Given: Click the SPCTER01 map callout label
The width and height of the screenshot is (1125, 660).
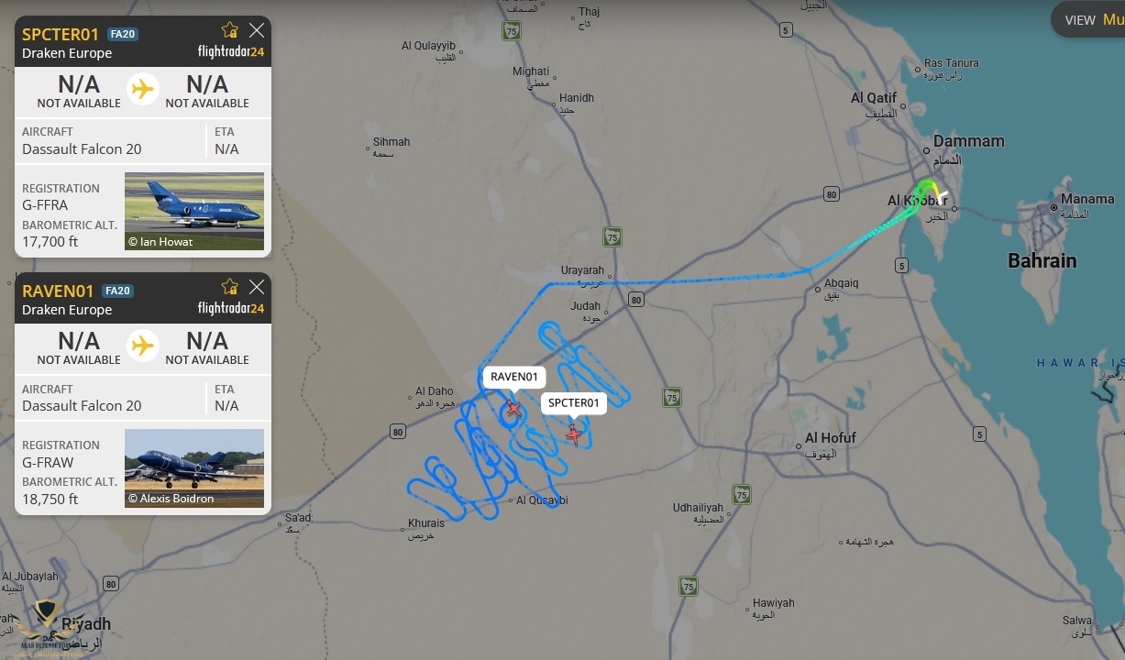Looking at the screenshot, I should pos(574,402).
